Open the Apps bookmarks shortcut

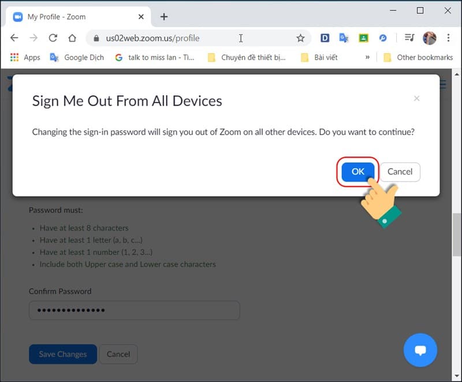click(x=25, y=57)
